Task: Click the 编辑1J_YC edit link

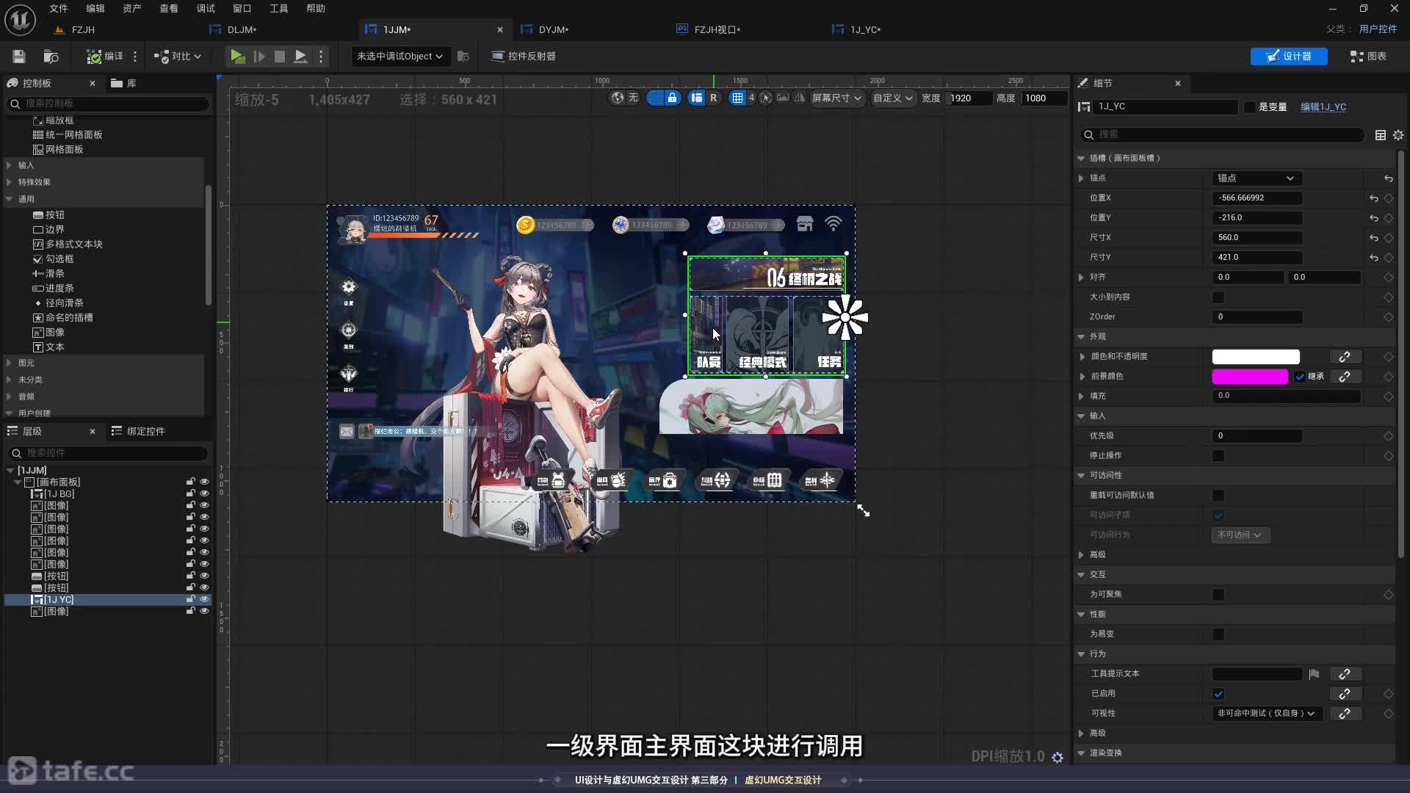Action: point(1323,107)
